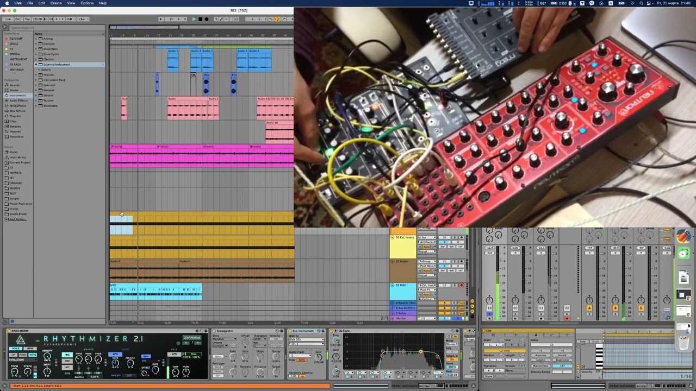Screen dimensions: 696x391
Task: Open the View menu
Action: [x=71, y=3]
